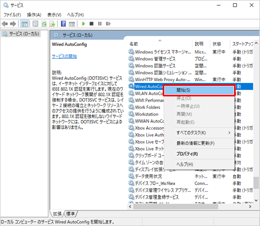Click gear icon of WinHTTP Web Proxy row

[x=131, y=80]
